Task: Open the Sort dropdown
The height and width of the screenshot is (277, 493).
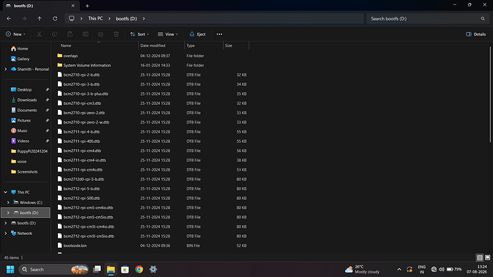Action: pyautogui.click(x=139, y=34)
